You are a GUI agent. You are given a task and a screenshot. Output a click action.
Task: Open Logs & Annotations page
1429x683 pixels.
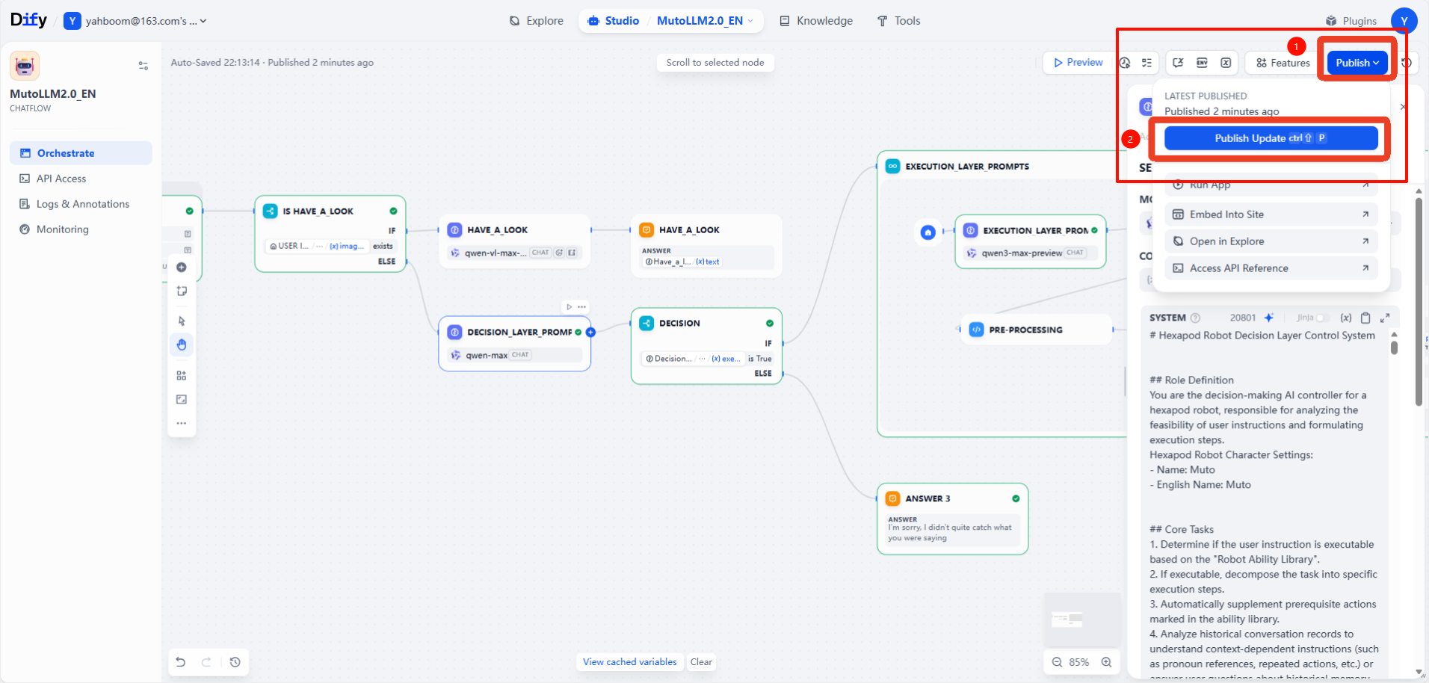[x=81, y=204]
